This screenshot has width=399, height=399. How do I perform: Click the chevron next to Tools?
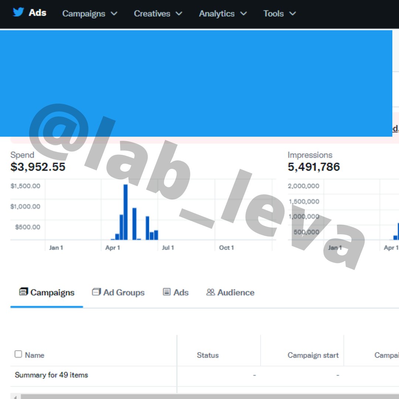pyautogui.click(x=293, y=14)
